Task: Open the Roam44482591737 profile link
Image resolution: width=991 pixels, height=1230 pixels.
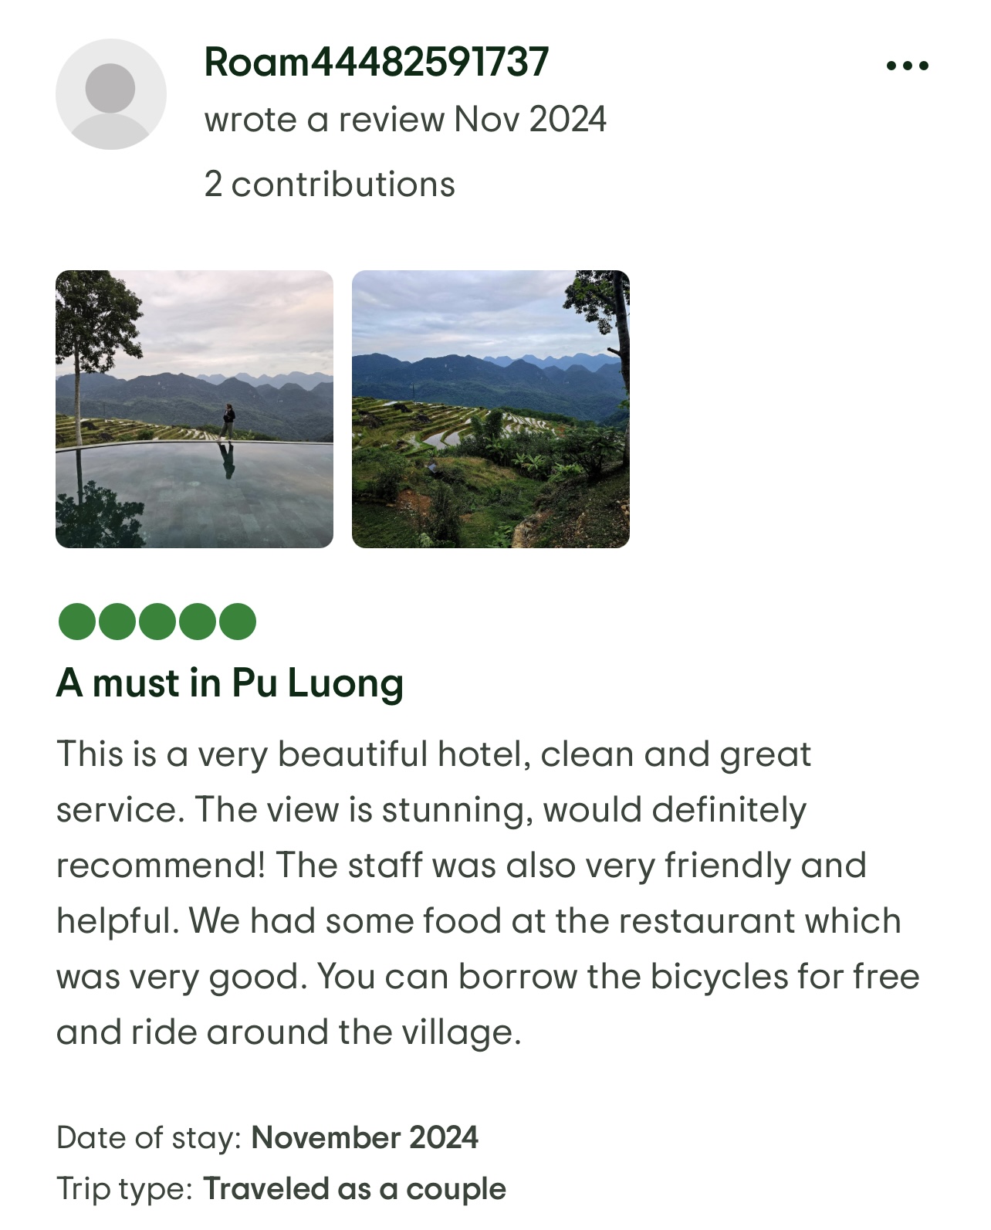Action: pyautogui.click(x=376, y=63)
